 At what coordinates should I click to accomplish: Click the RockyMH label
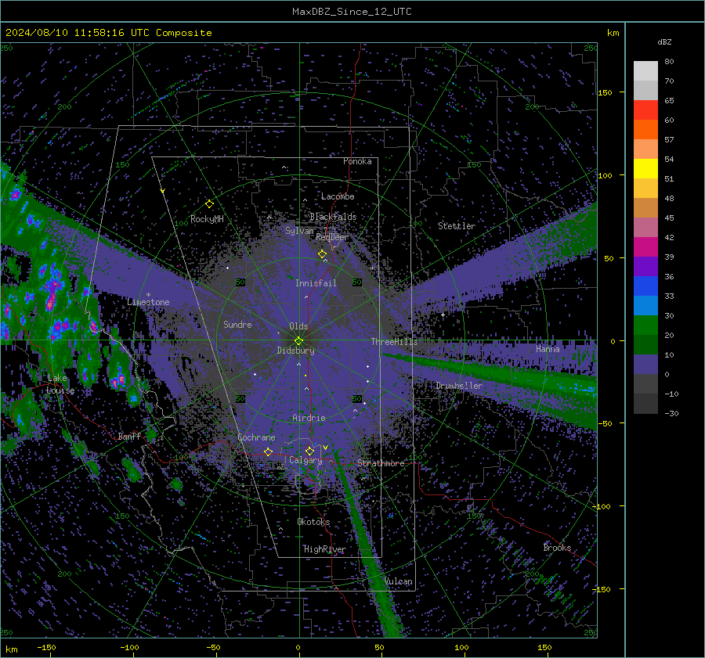click(x=207, y=219)
